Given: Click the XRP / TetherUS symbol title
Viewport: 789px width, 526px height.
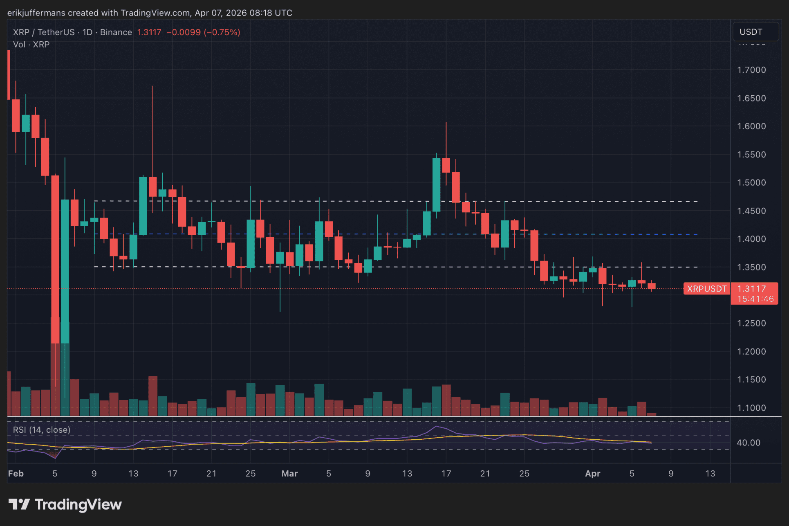Looking at the screenshot, I should [x=44, y=32].
